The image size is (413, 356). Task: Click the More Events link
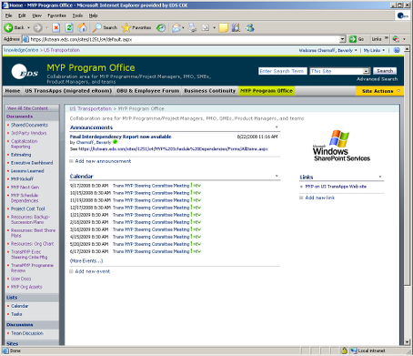tap(86, 260)
